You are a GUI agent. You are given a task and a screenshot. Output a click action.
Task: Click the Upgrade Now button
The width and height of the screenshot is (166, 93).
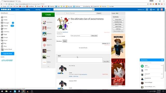click(8, 53)
